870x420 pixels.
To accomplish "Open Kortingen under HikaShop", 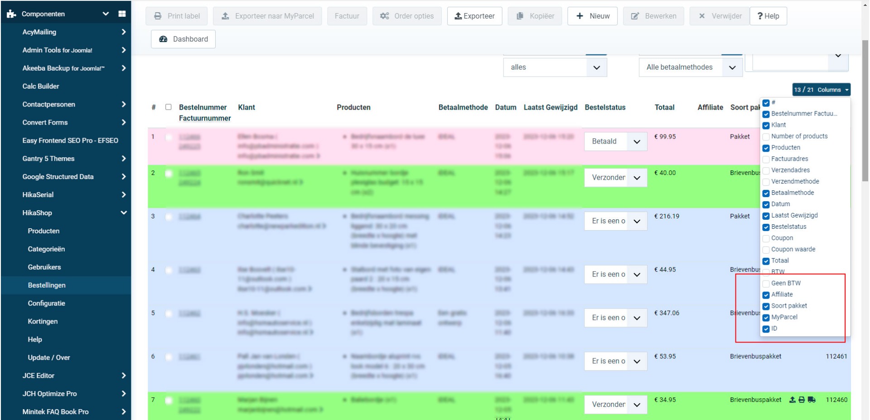I will coord(43,321).
